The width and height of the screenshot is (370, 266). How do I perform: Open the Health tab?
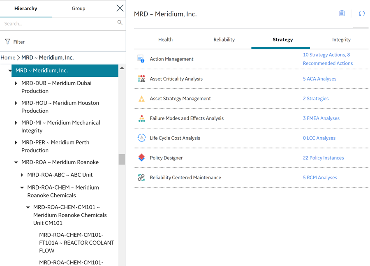pyautogui.click(x=165, y=39)
